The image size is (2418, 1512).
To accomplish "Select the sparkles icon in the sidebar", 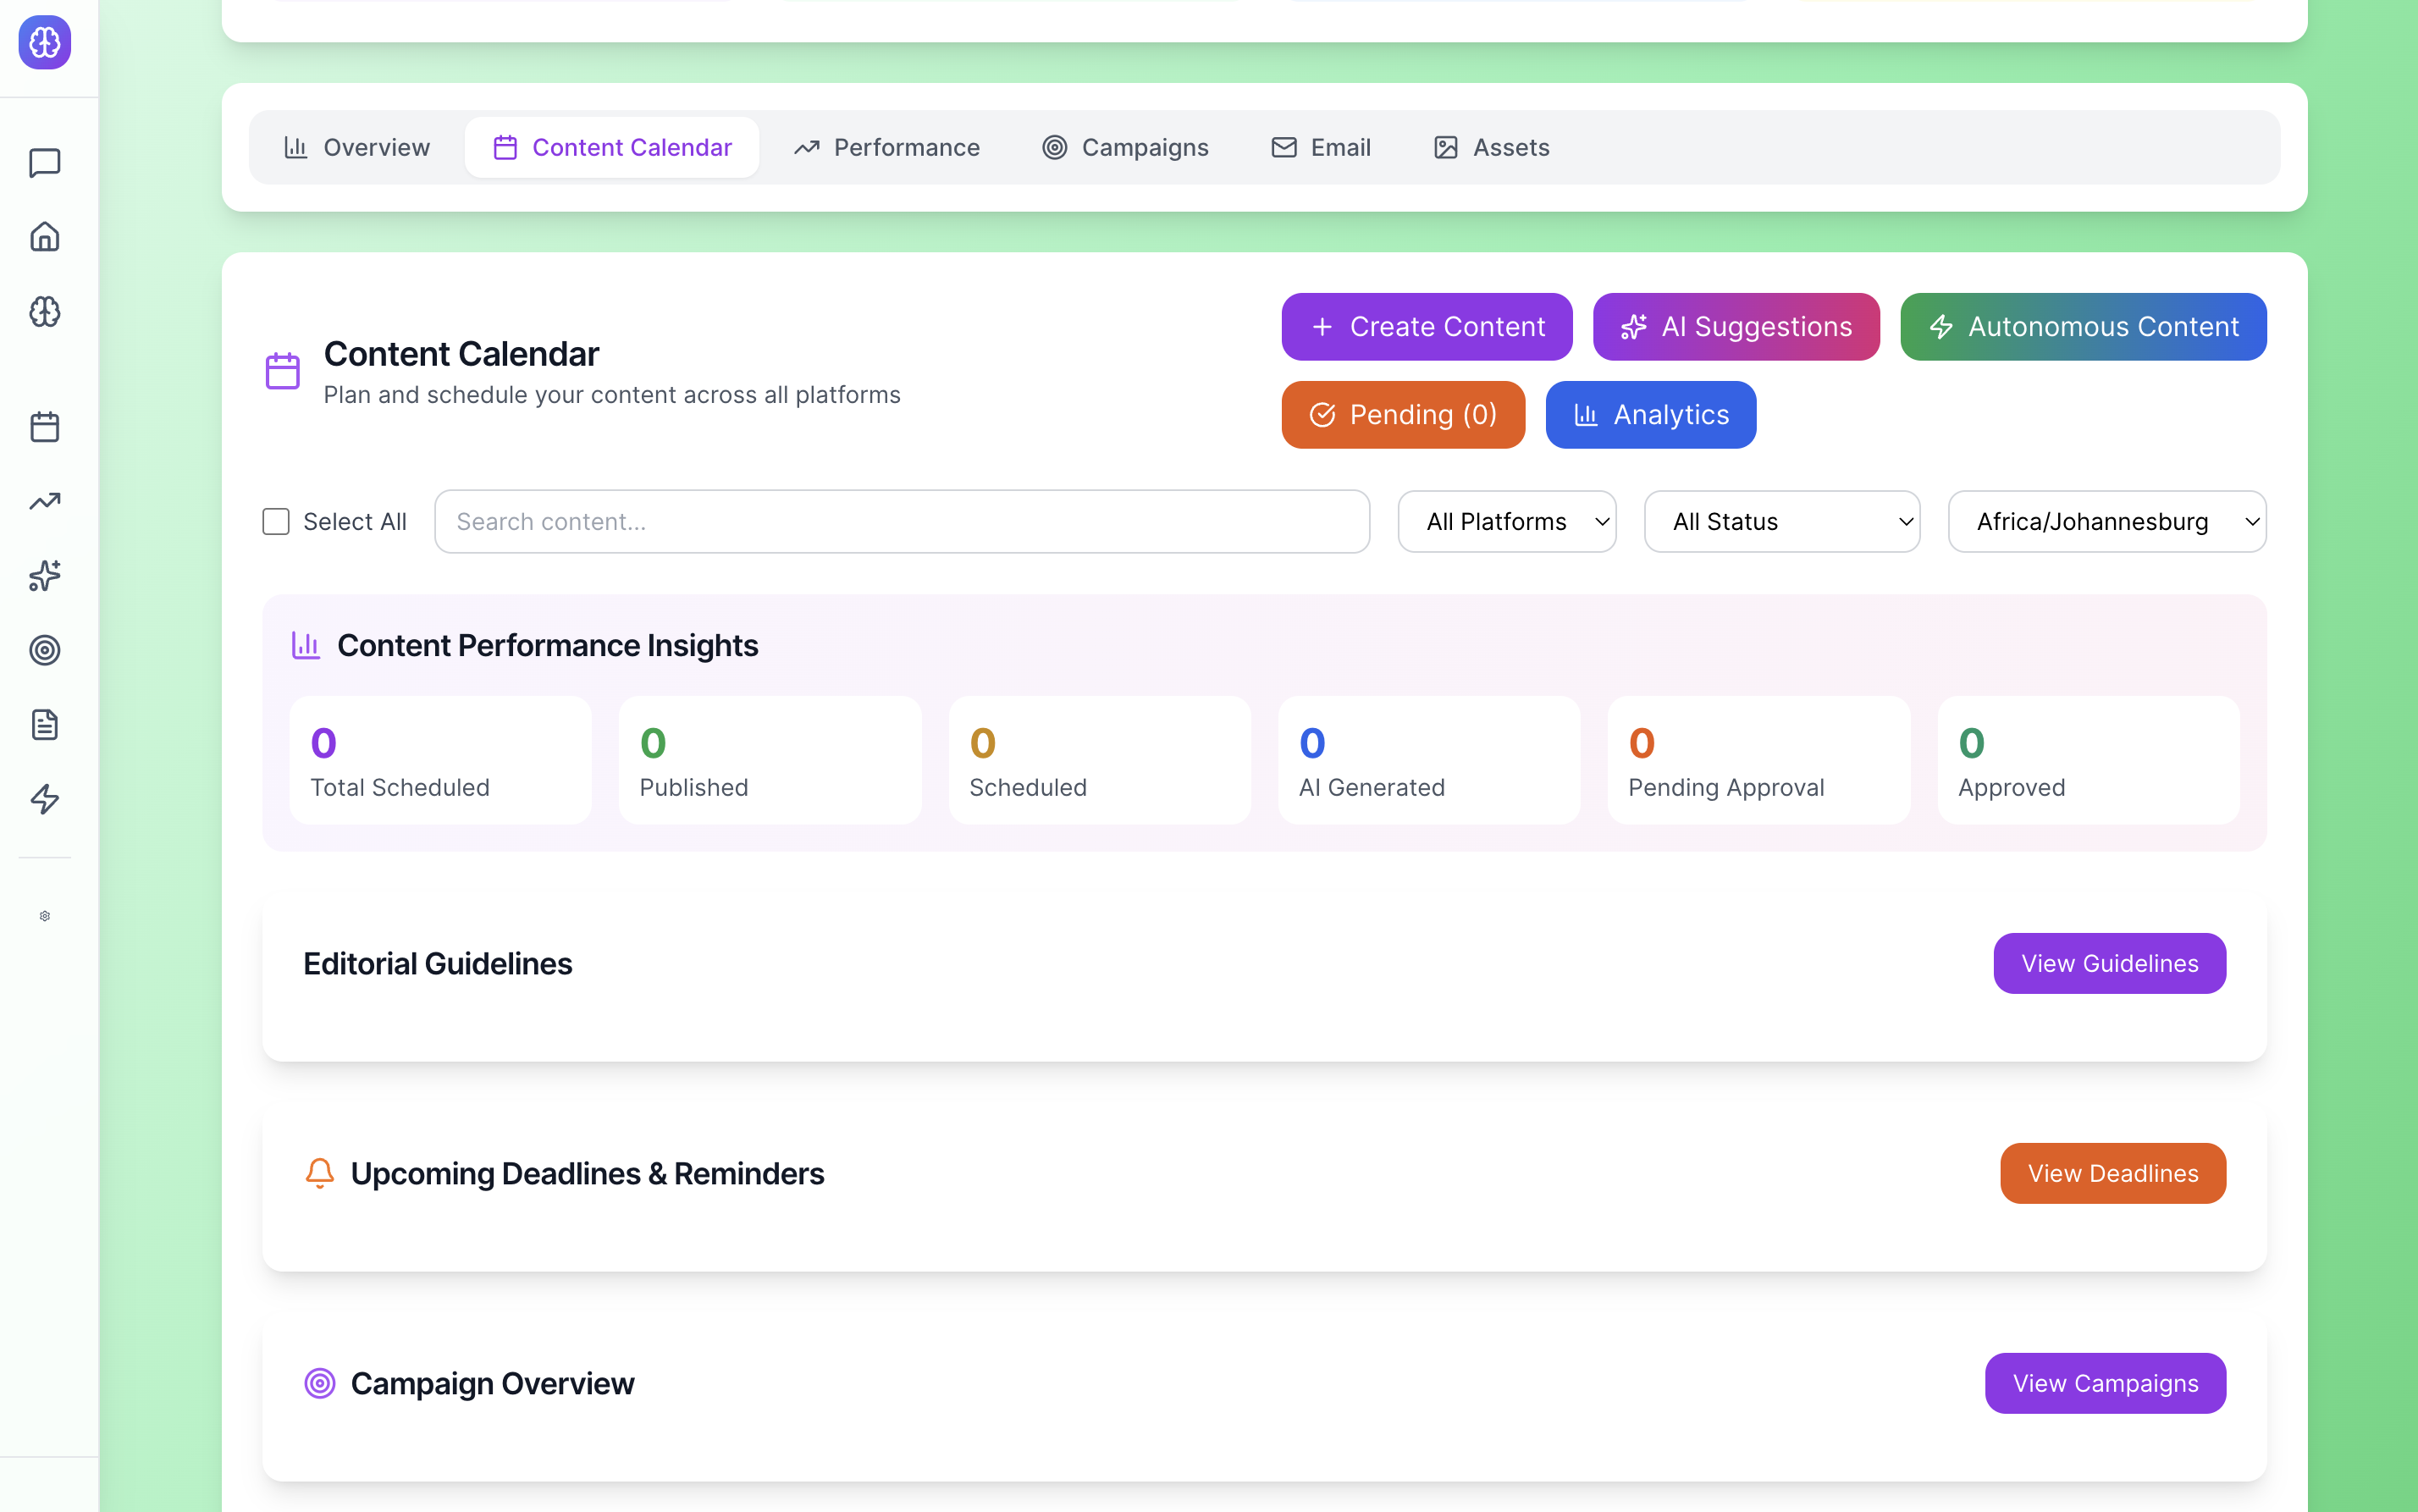I will click(x=45, y=576).
